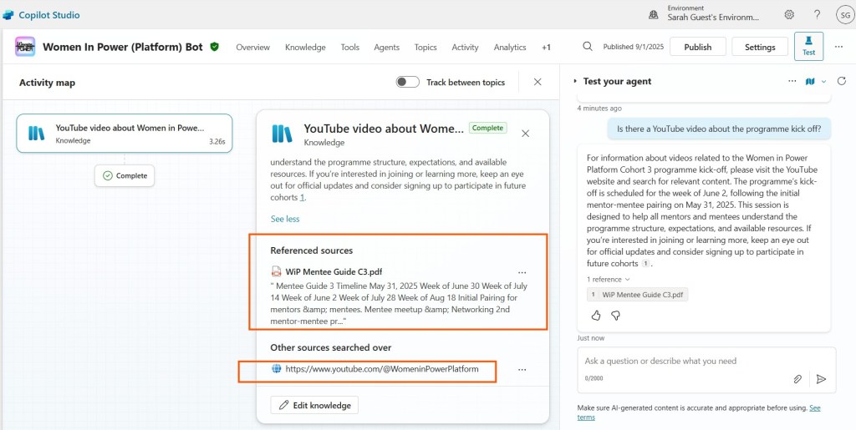Click the Publish button
The width and height of the screenshot is (856, 430).
click(x=697, y=47)
